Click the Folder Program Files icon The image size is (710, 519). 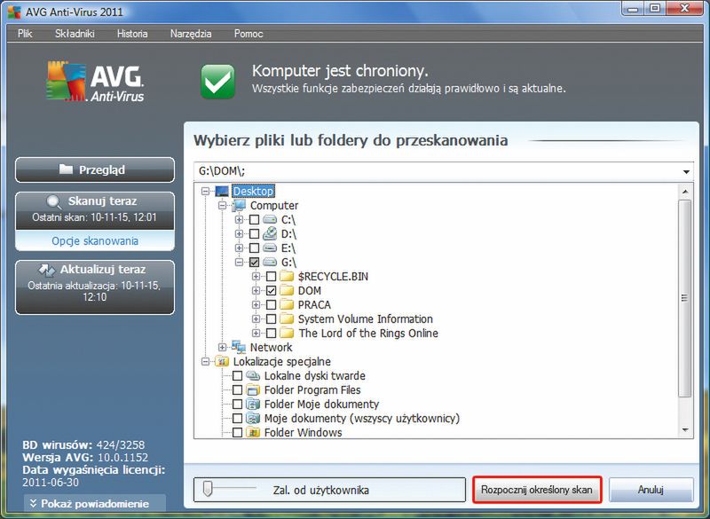click(x=253, y=389)
